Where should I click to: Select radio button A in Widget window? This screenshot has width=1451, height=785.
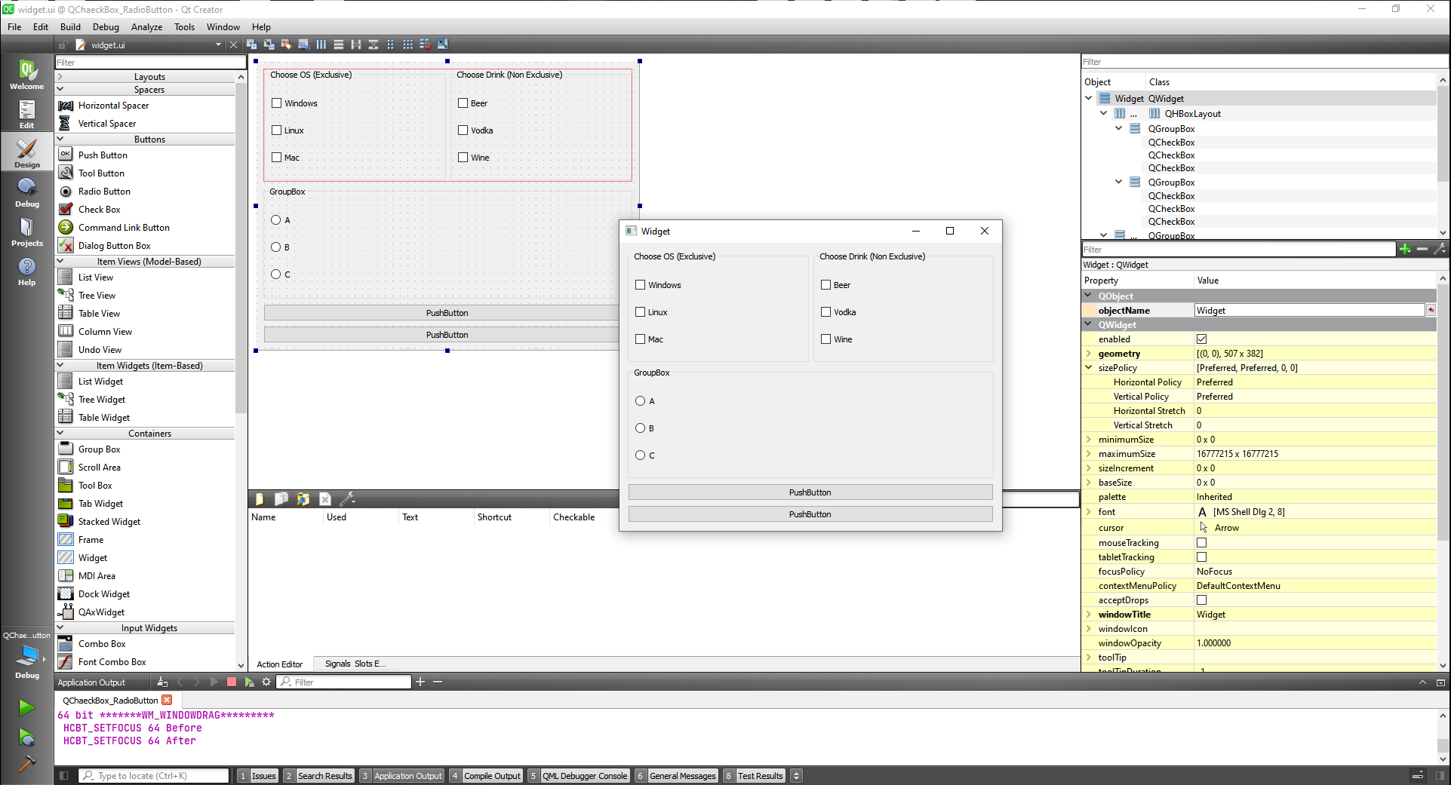641,401
